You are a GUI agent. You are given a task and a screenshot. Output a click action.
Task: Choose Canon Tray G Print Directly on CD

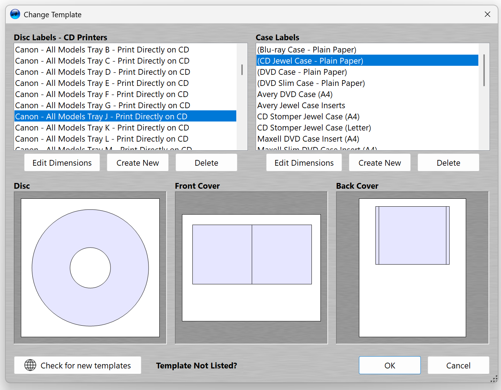coord(103,105)
